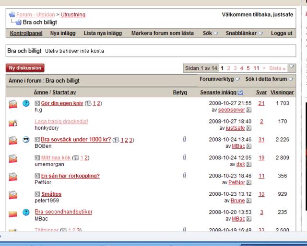Go to page 2 in the pagination
This screenshot has width=307, height=246.
click(229, 68)
